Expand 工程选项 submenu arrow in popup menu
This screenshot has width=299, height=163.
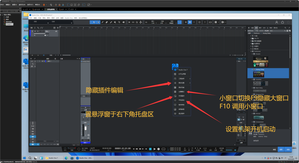point(190,79)
